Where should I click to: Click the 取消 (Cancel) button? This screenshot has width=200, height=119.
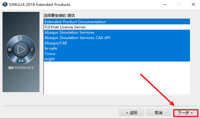159,113
